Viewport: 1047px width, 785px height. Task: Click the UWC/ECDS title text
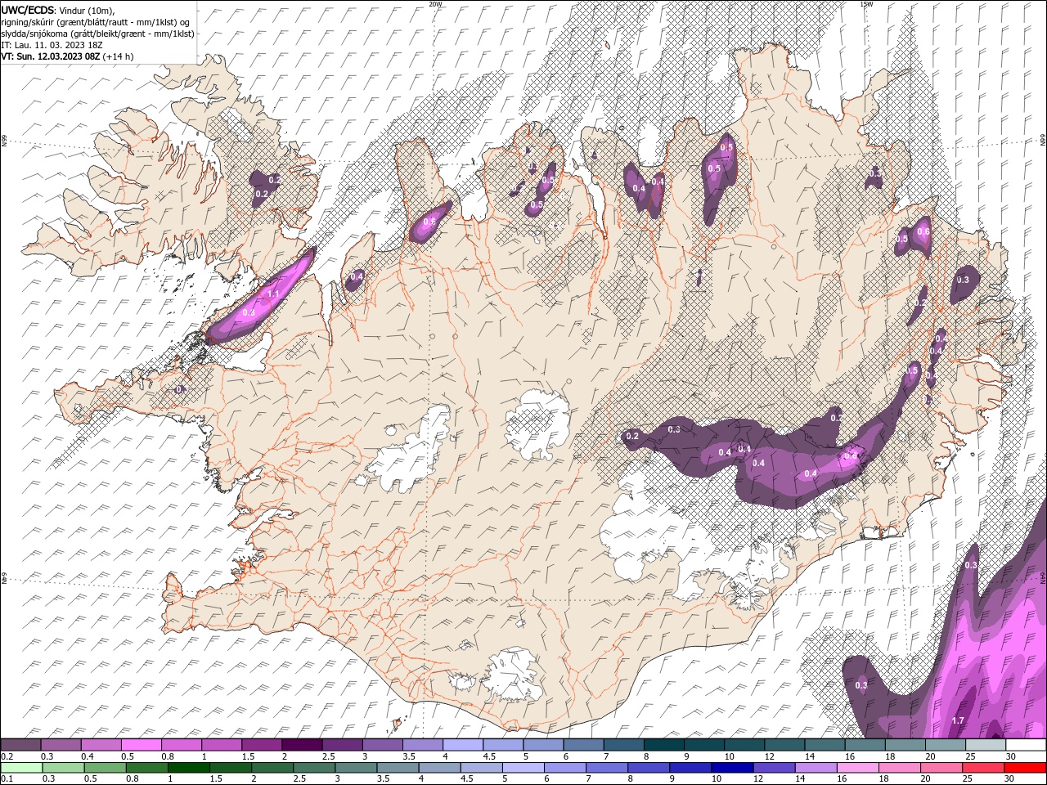coord(26,9)
